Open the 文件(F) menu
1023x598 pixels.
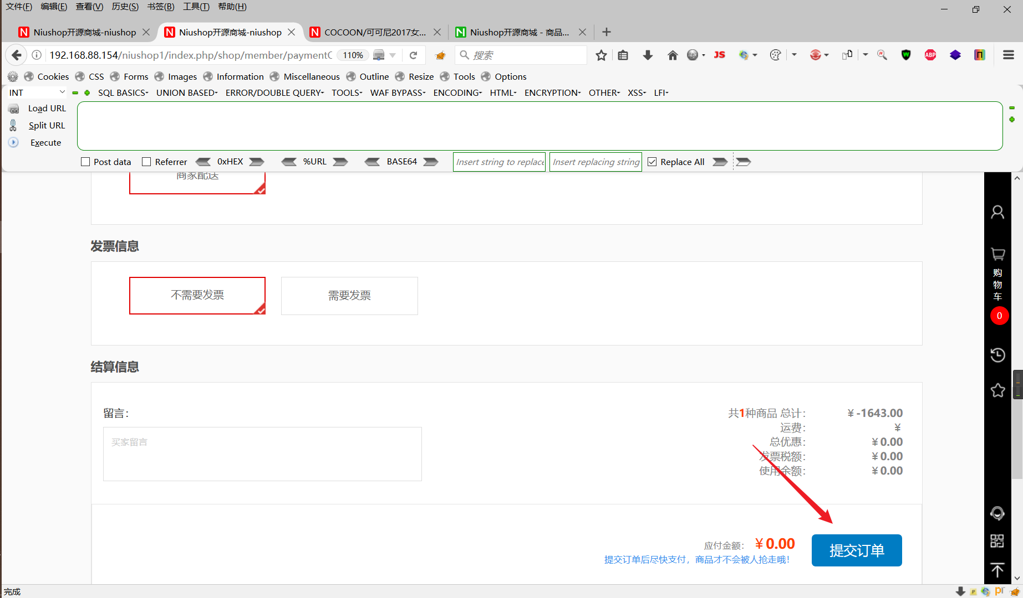click(19, 7)
